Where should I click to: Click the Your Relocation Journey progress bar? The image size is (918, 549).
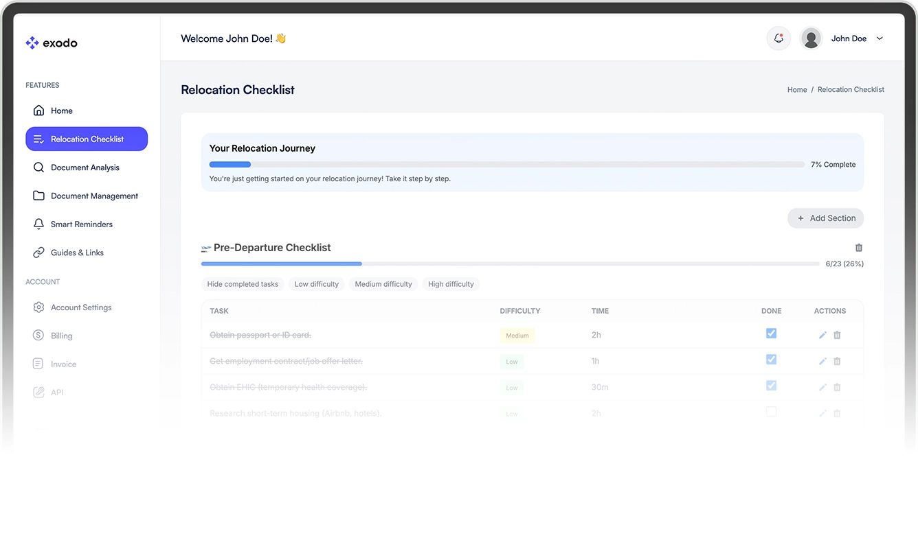click(507, 165)
